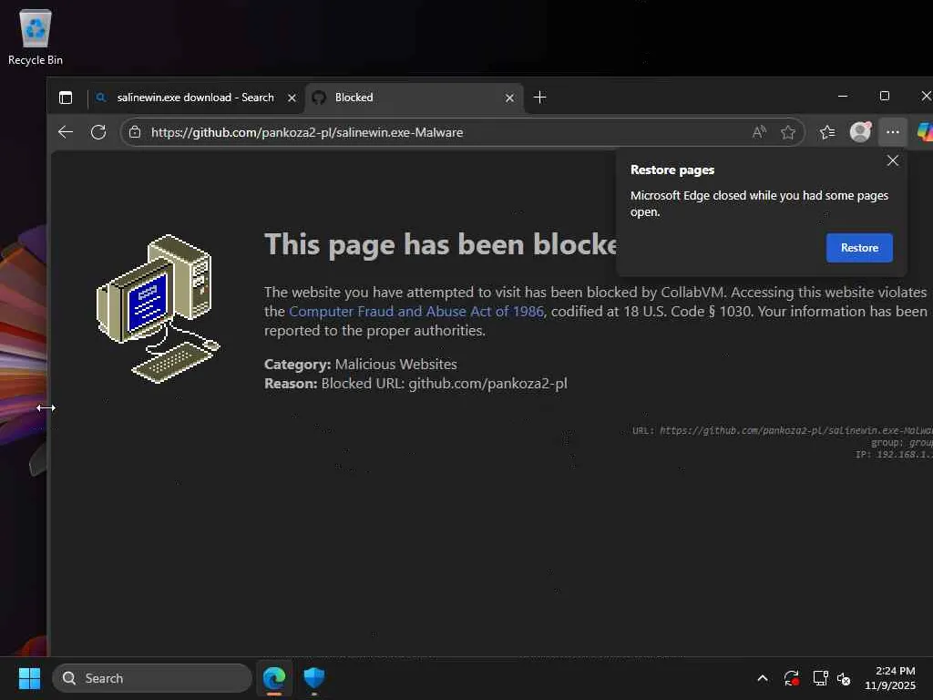Switch to the salinewin.exe download Search tab

tap(195, 98)
